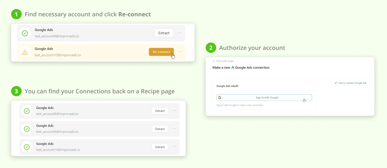This screenshot has width=387, height=168.
Task: Click the green checkmark icon for test_account8
Action: click(27, 111)
